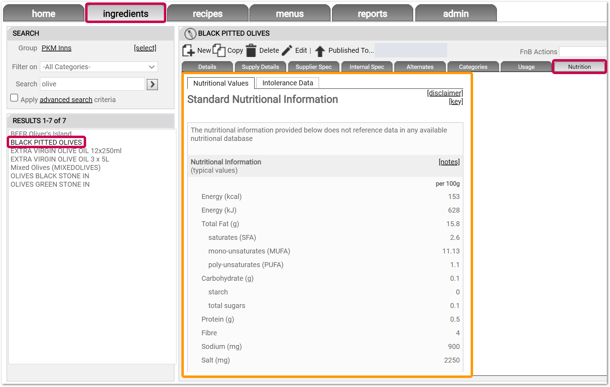Screen dimensions: 610x387
Task: Click the ingredient icon beside BLACK PITTED OLIVES title
Action: click(x=190, y=34)
